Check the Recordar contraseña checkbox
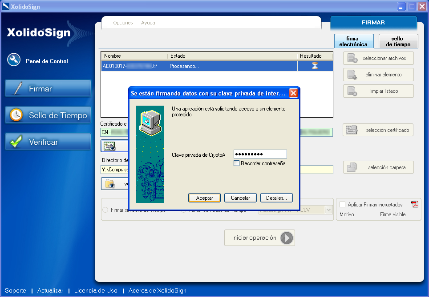The image size is (429, 297). point(236,163)
